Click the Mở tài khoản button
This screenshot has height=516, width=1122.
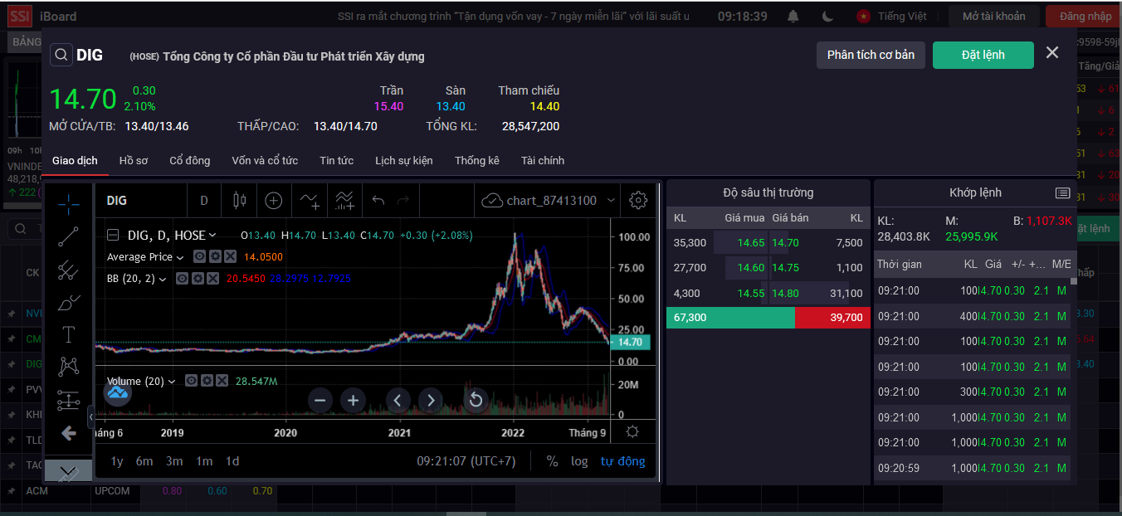pos(994,16)
